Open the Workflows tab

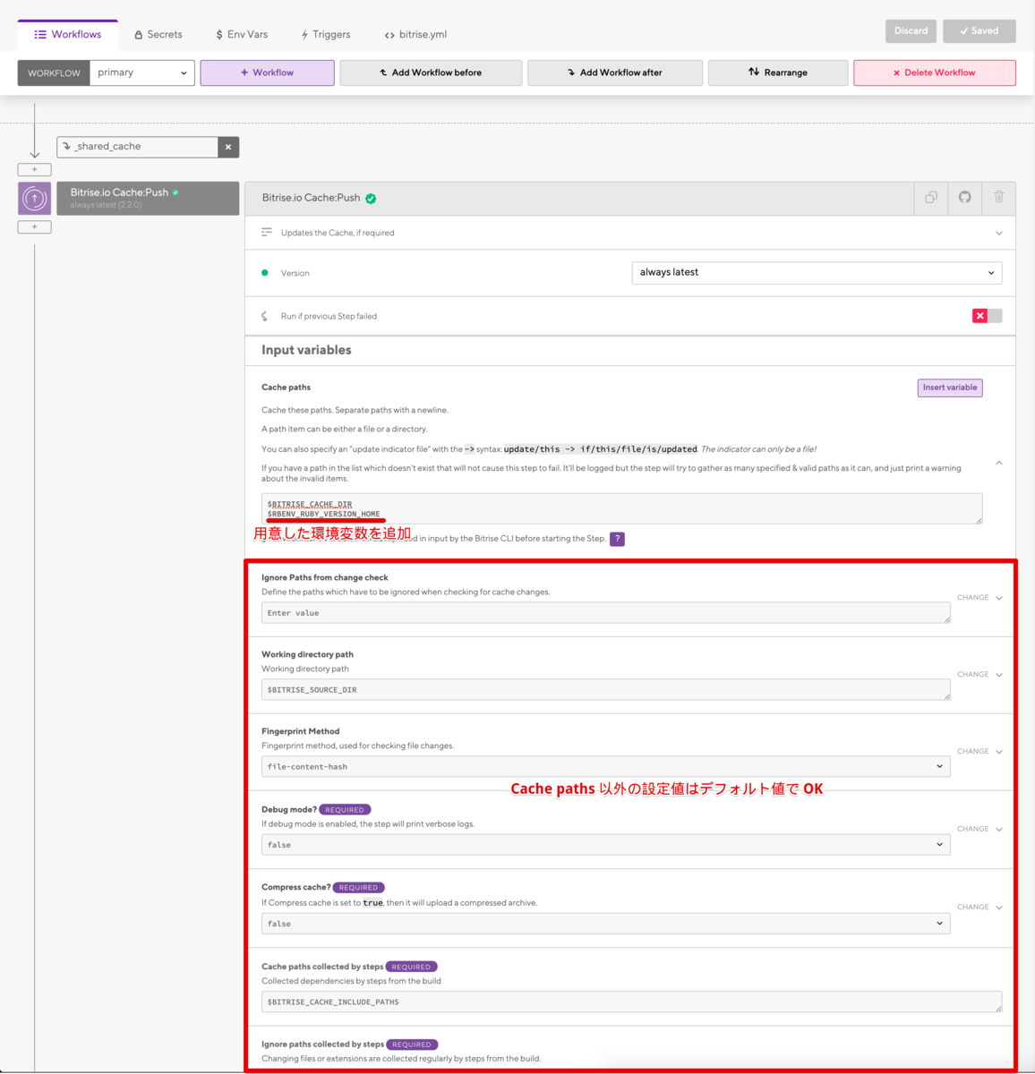coord(68,34)
